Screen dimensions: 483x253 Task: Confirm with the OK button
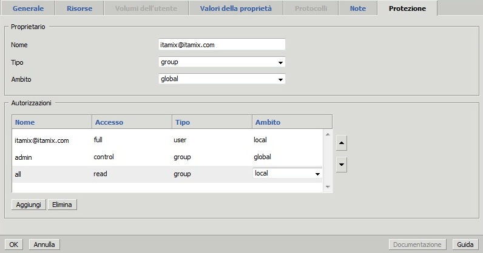pyautogui.click(x=14, y=245)
